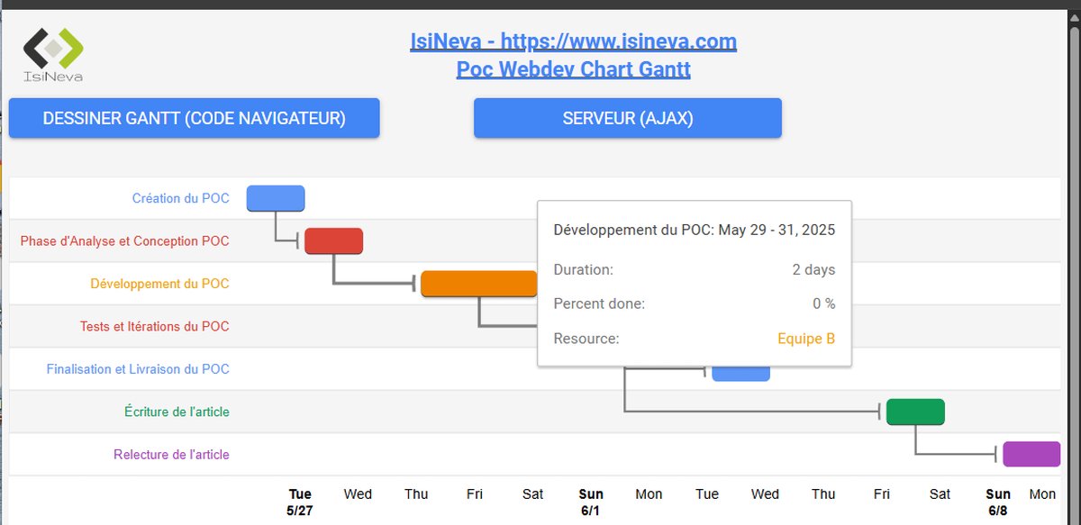Select the red "Phase d'Analyse et Conception" bar
This screenshot has width=1081, height=525.
pyautogui.click(x=333, y=240)
